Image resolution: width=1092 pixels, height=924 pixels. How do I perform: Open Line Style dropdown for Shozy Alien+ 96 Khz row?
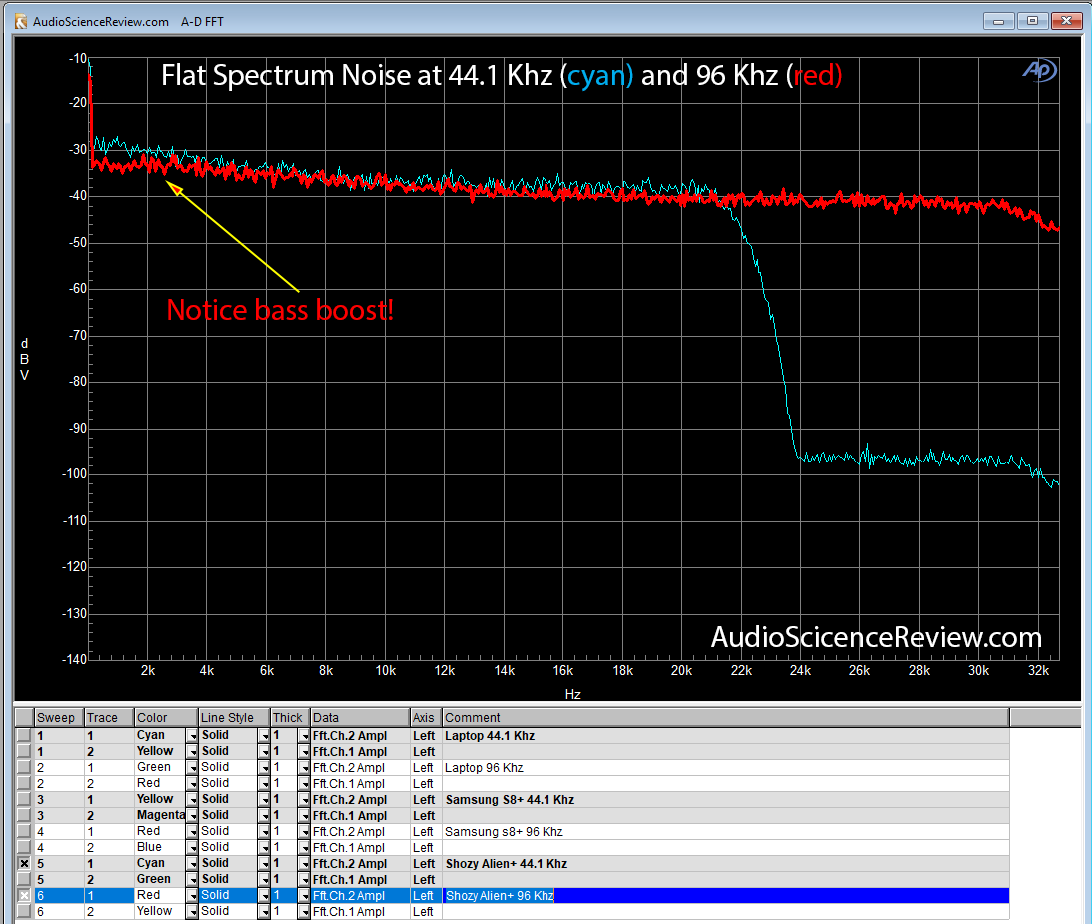[263, 895]
